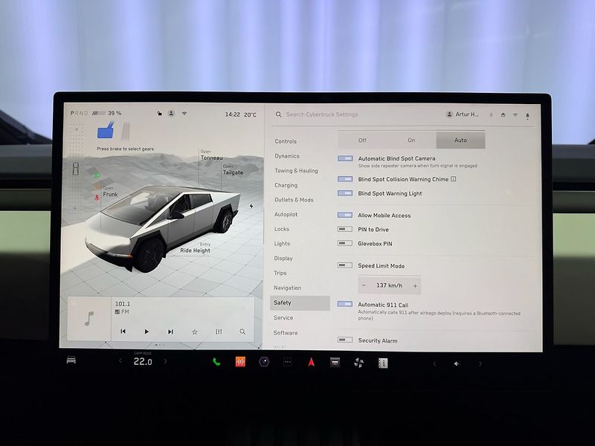This screenshot has height=446, width=595.
Task: Tap the green headlights indicator icon
Action: click(97, 175)
